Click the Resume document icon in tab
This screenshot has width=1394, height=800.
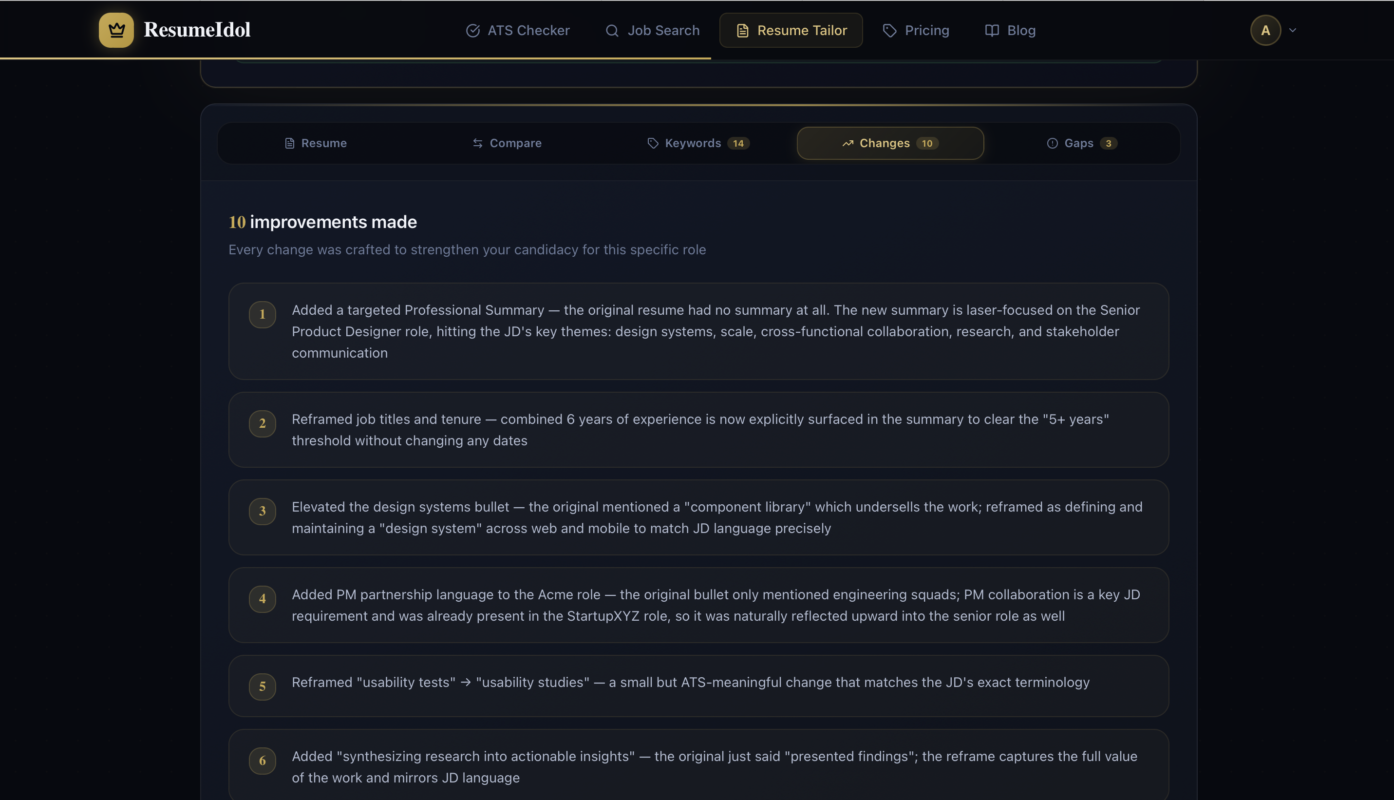(289, 143)
